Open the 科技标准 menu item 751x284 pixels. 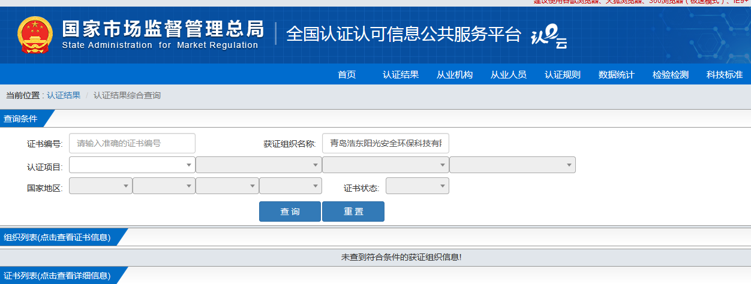point(725,74)
